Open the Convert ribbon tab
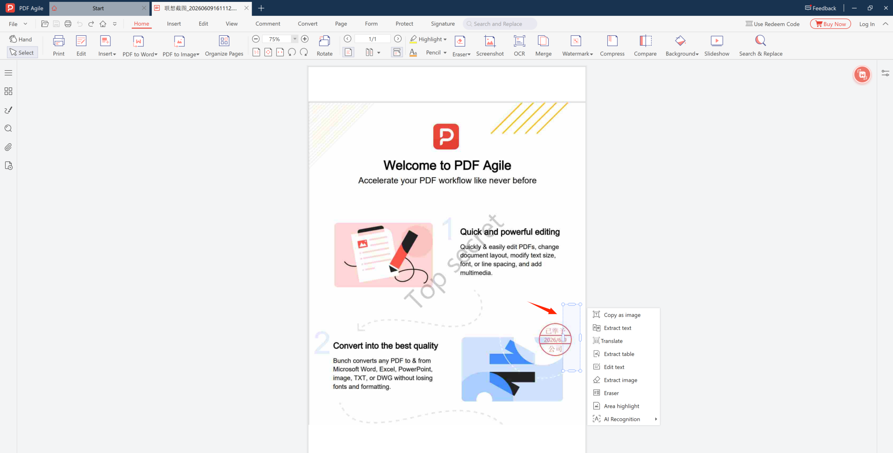Screen dimensions: 893x453 (x=308, y=24)
